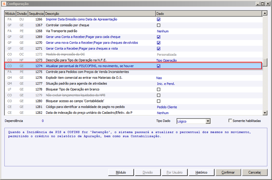Click the Cancelar button

click(x=255, y=173)
